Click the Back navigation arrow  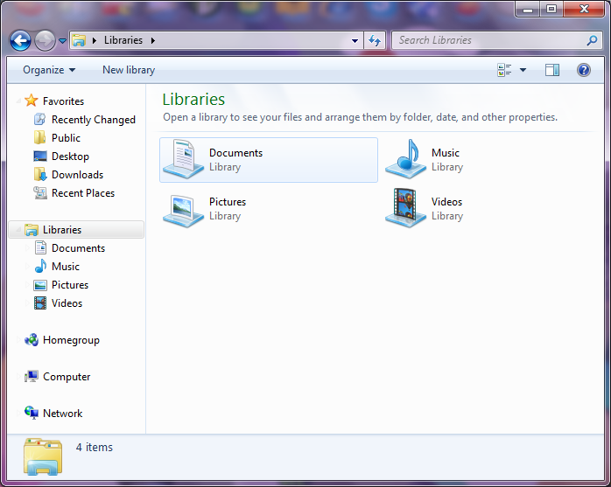click(20, 40)
